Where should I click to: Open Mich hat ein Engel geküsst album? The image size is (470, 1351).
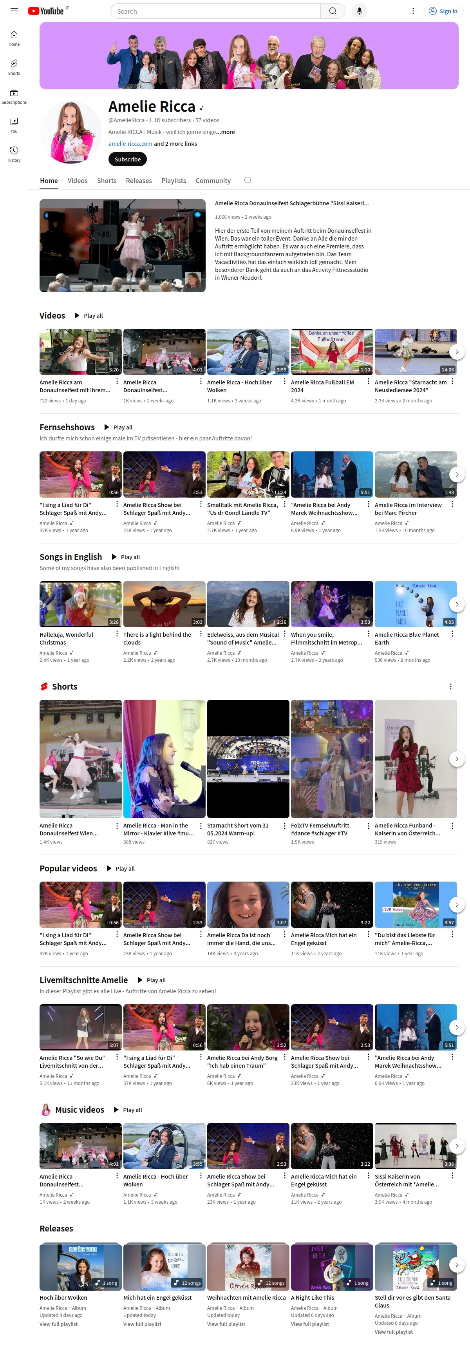click(164, 1267)
